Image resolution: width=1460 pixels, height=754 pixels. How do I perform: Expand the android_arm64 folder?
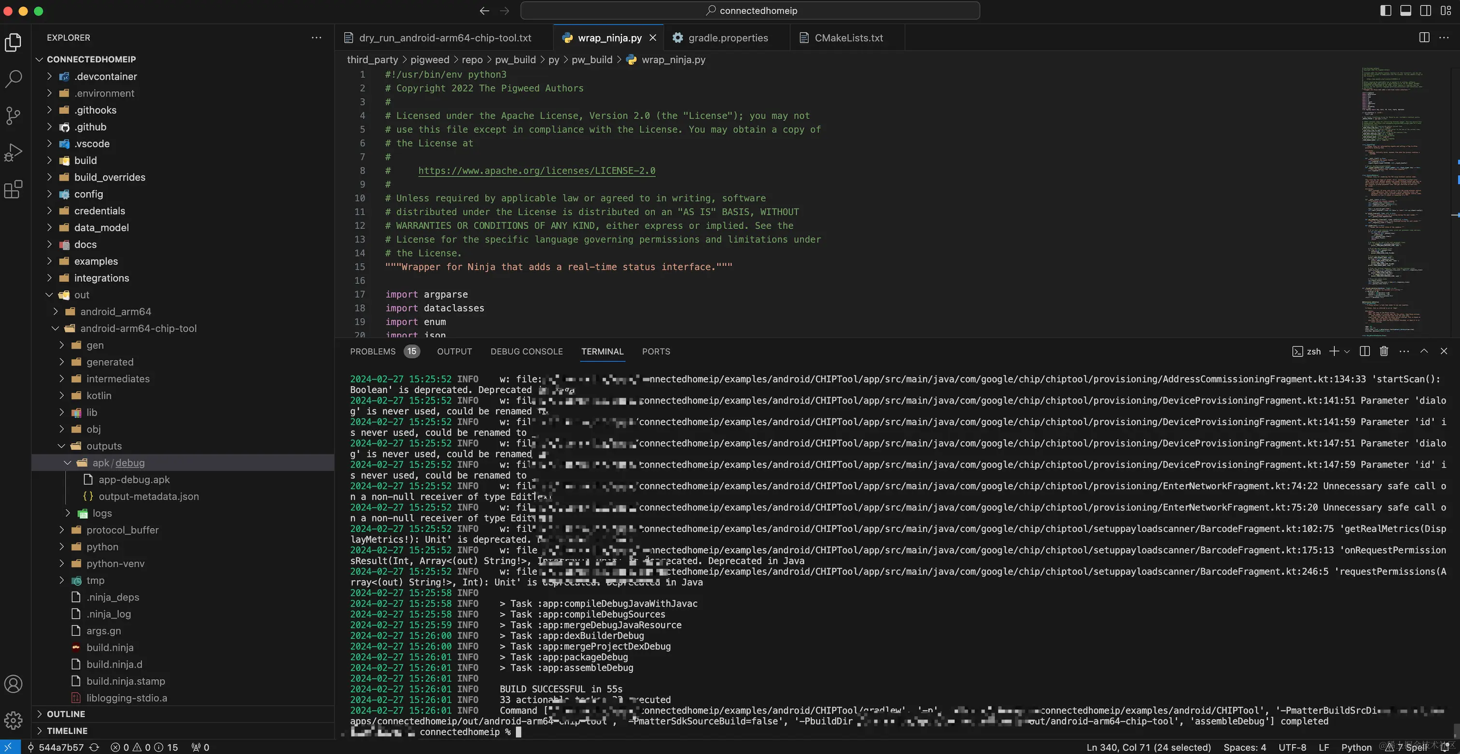(115, 311)
